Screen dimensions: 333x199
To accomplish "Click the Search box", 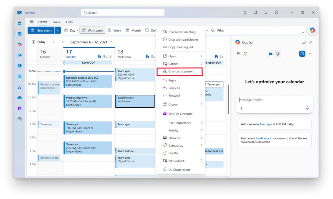I will tap(123, 12).
